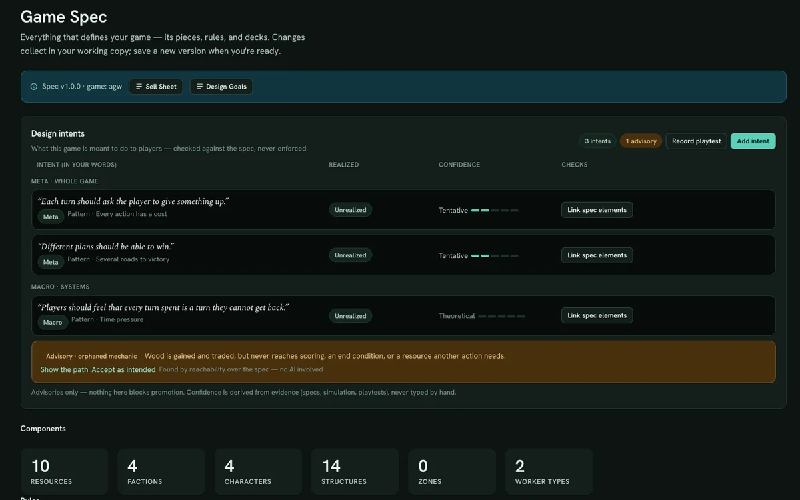800x500 pixels.
Task: Click the Macro tag on the Time pressure intent
Action: [53, 322]
